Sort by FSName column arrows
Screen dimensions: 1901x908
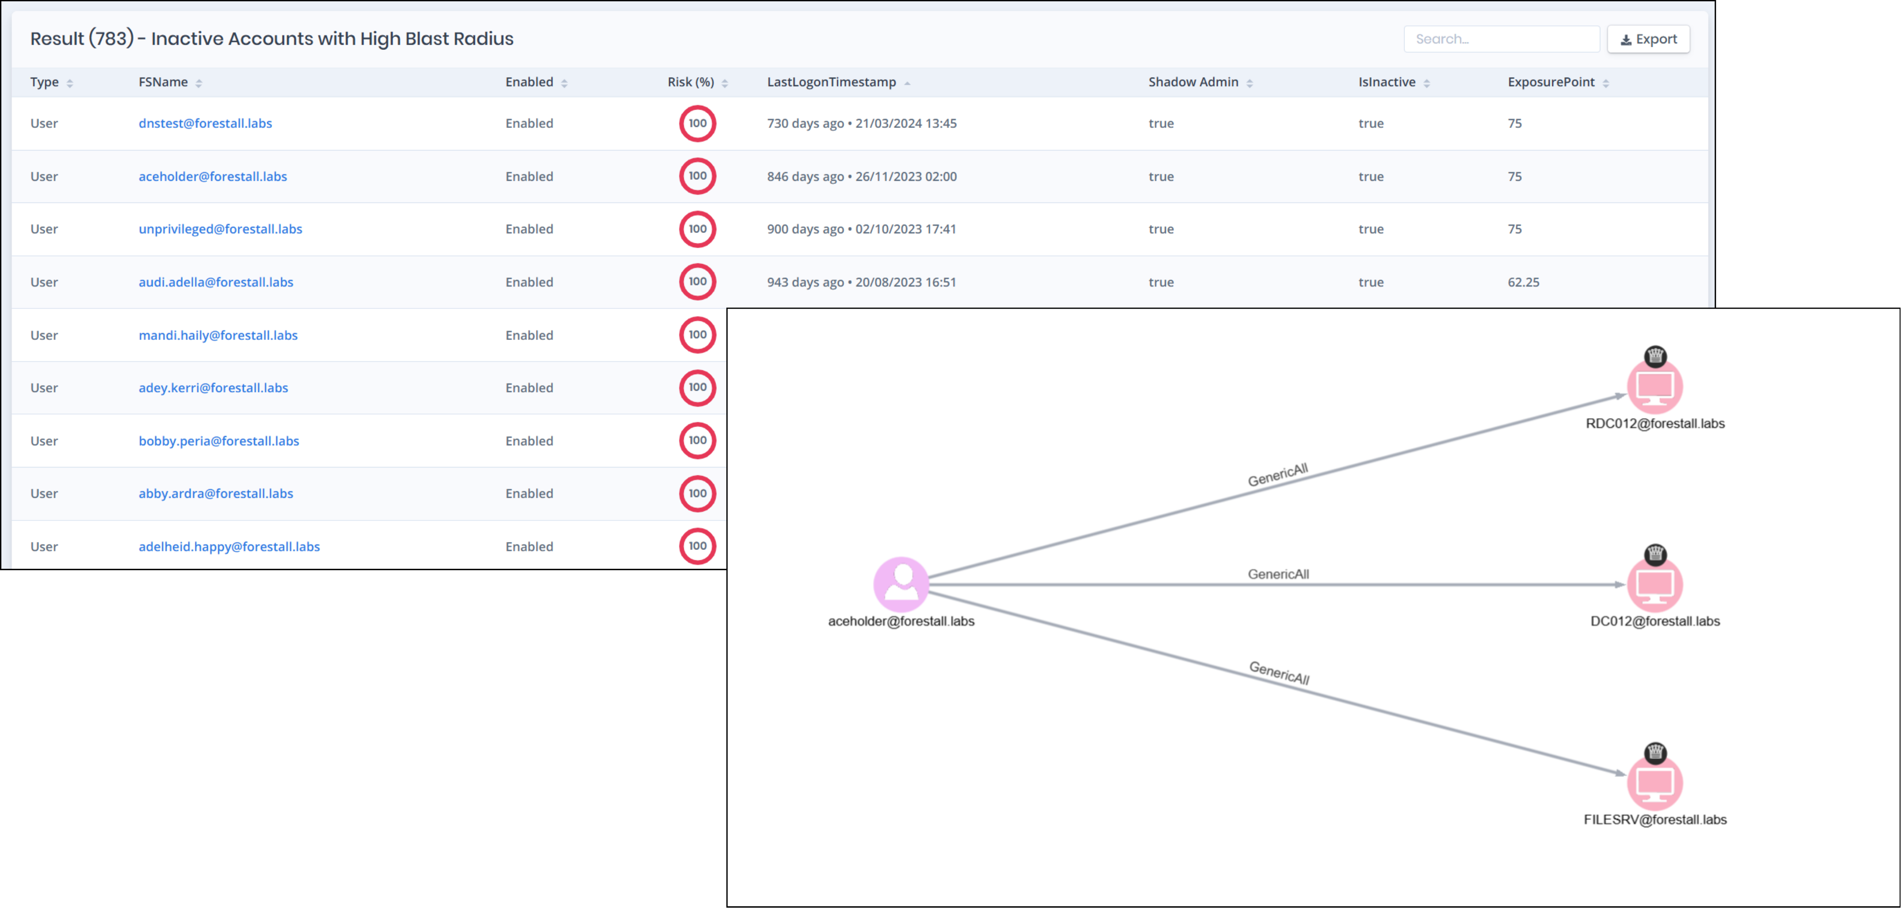pos(198,83)
